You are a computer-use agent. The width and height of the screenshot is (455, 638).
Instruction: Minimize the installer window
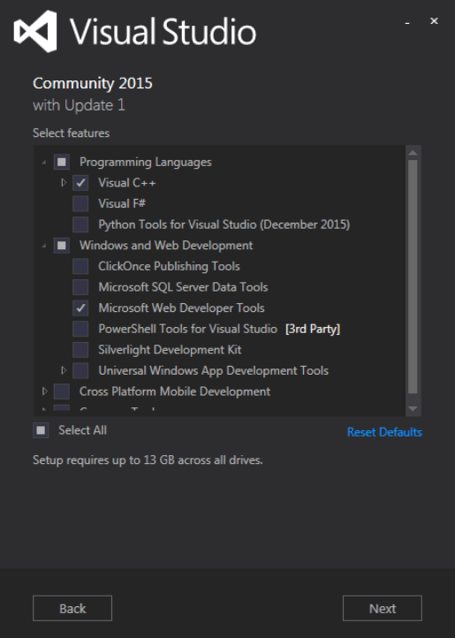tap(407, 23)
